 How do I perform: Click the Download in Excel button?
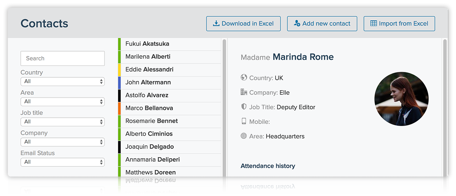pyautogui.click(x=244, y=23)
